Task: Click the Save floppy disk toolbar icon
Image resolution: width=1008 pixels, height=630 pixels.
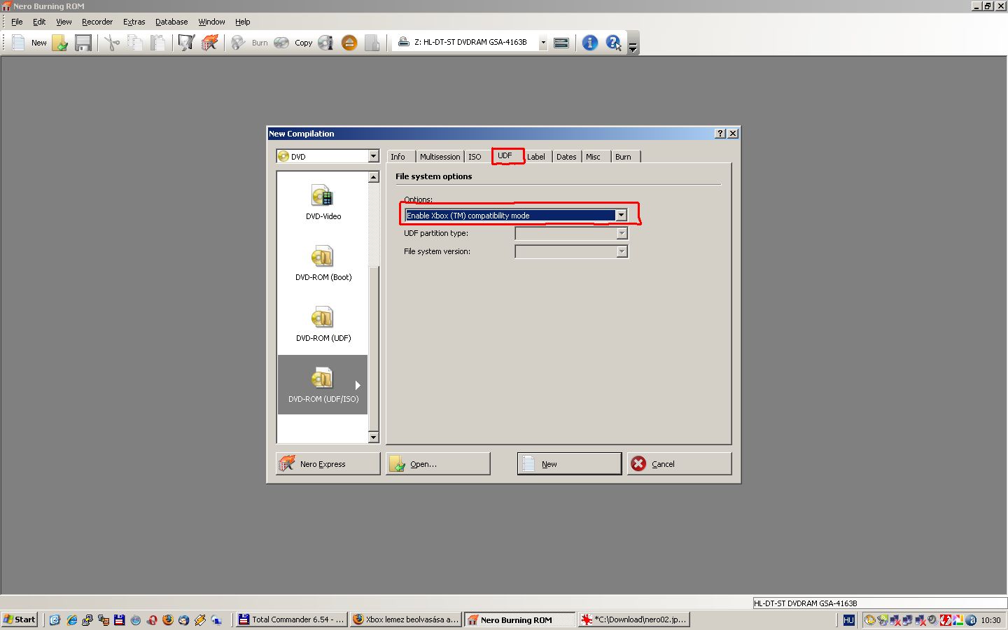Action: click(x=83, y=43)
